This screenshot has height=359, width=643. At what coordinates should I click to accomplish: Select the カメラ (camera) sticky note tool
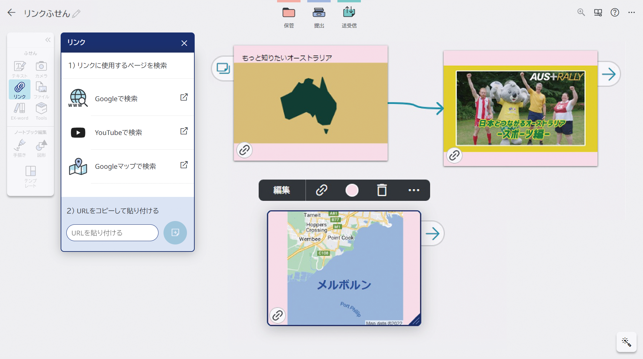click(41, 69)
